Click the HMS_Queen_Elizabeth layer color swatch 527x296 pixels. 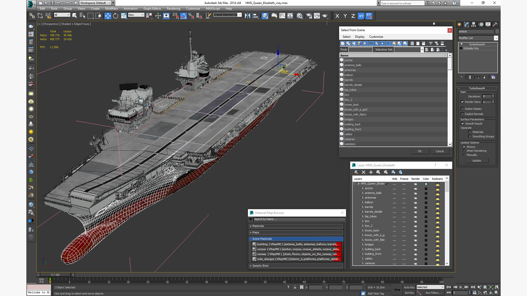[x=426, y=184]
